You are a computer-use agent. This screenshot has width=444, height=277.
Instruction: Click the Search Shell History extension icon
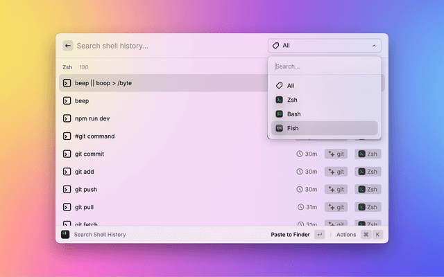(x=65, y=235)
